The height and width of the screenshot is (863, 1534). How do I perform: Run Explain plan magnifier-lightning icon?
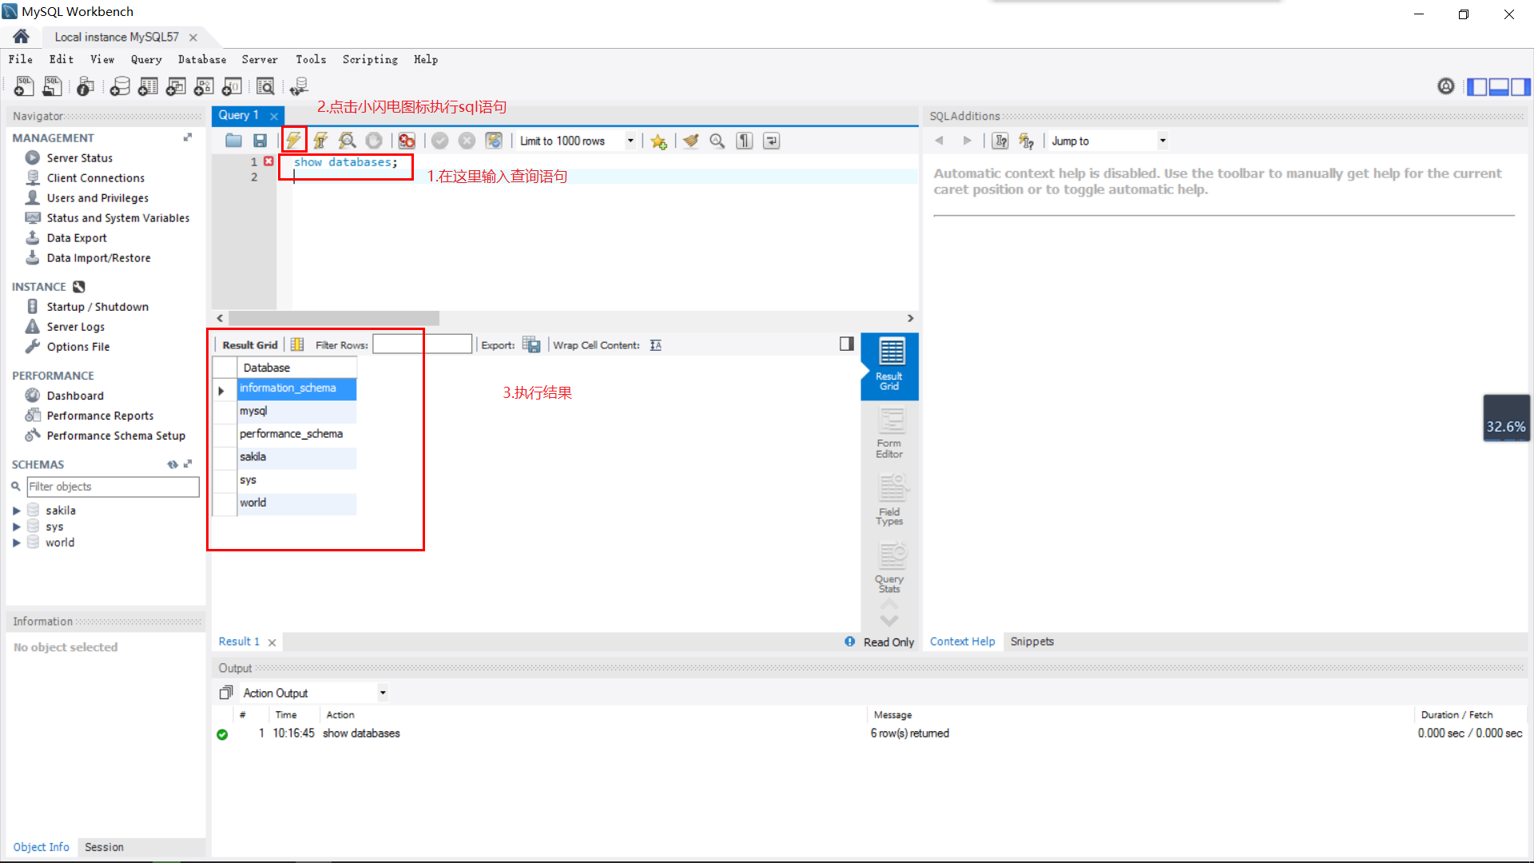click(347, 141)
